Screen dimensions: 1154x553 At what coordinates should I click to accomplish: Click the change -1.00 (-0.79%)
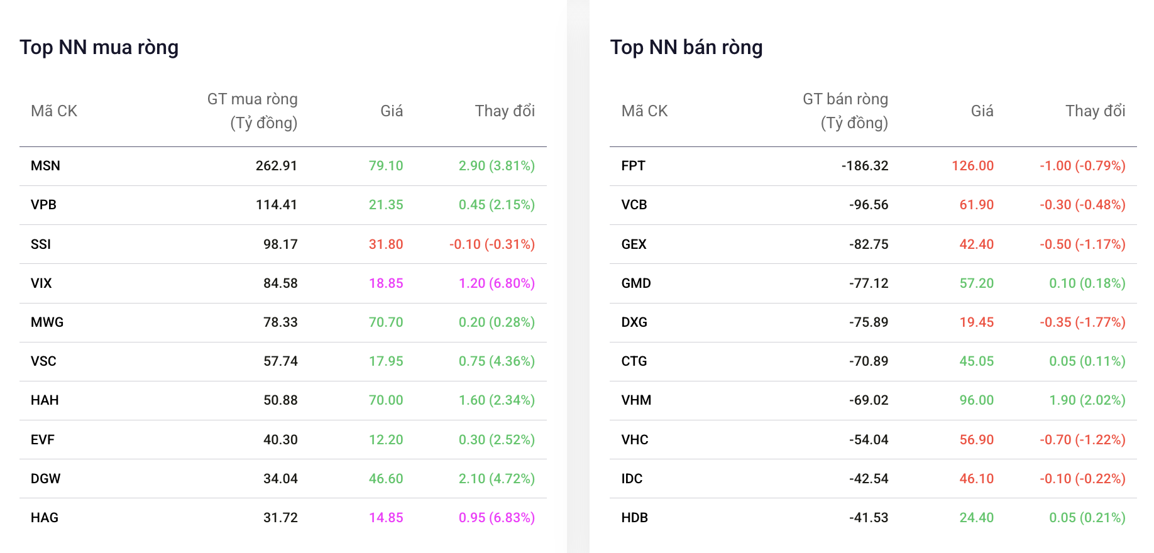tap(1082, 166)
